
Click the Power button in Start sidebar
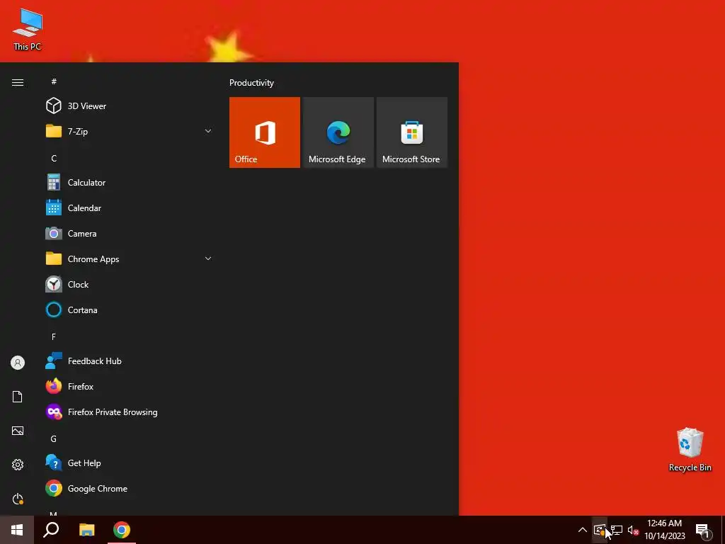coord(18,499)
